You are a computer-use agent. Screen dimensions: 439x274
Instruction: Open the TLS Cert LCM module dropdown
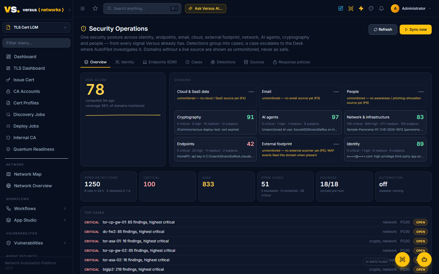(36, 27)
